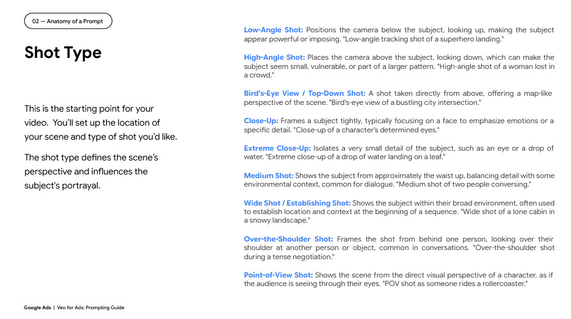
Task: Click the "Point-of-View Shot:" blue heading
Action: pos(278,275)
